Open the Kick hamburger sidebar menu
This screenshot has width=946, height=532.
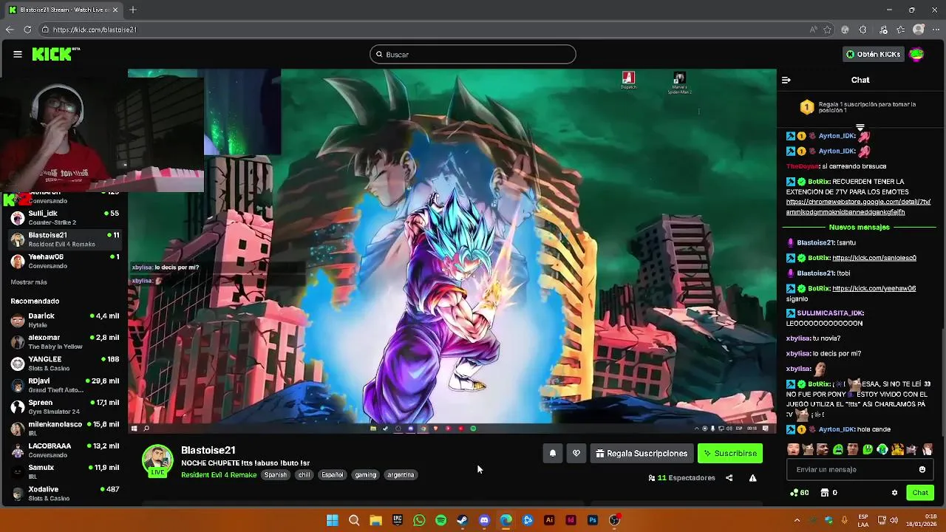pos(18,54)
